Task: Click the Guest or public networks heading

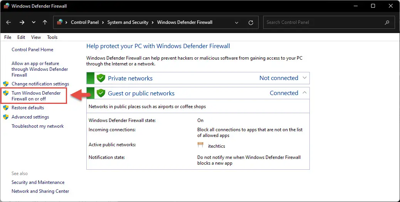Action: tap(141, 93)
